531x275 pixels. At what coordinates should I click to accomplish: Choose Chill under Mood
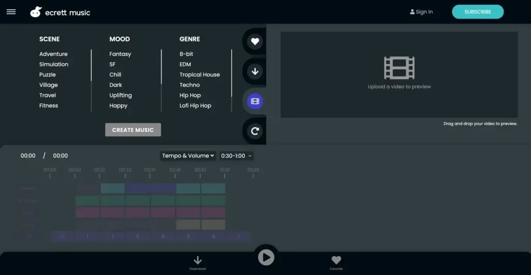115,75
